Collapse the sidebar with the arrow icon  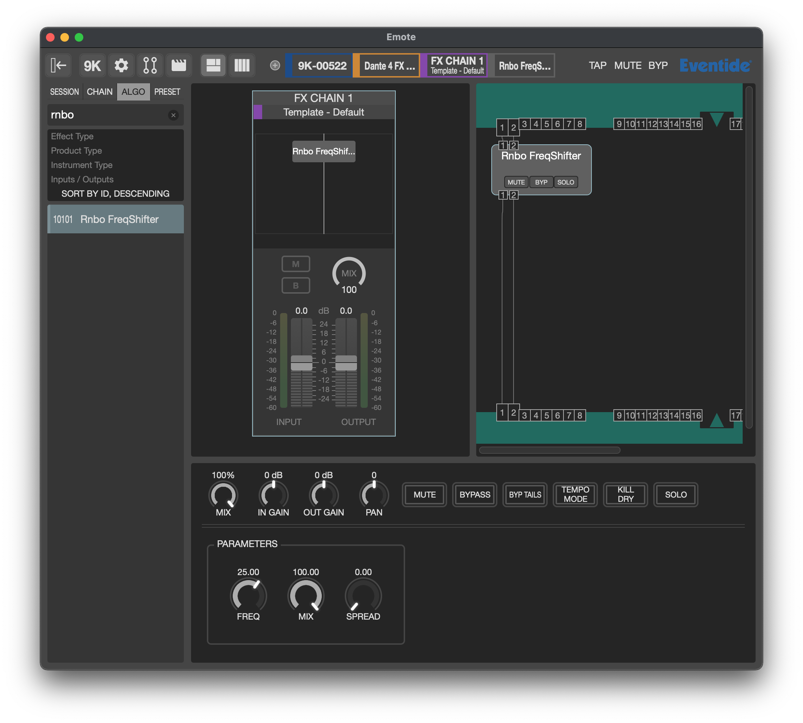click(x=59, y=65)
